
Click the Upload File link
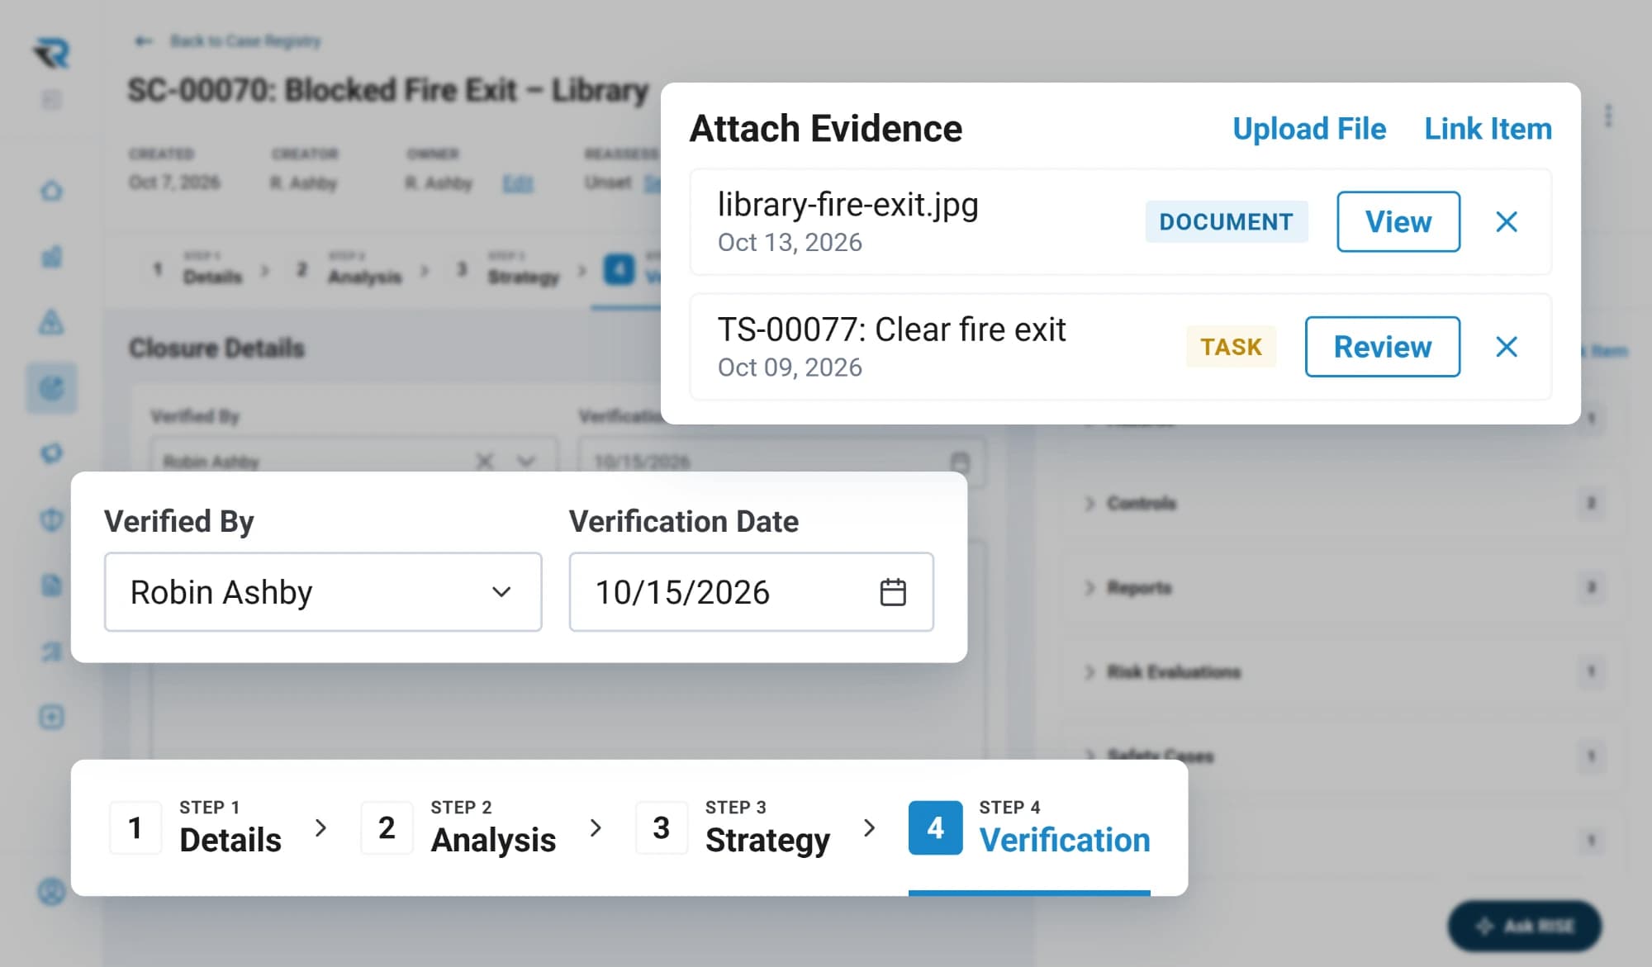pos(1308,129)
